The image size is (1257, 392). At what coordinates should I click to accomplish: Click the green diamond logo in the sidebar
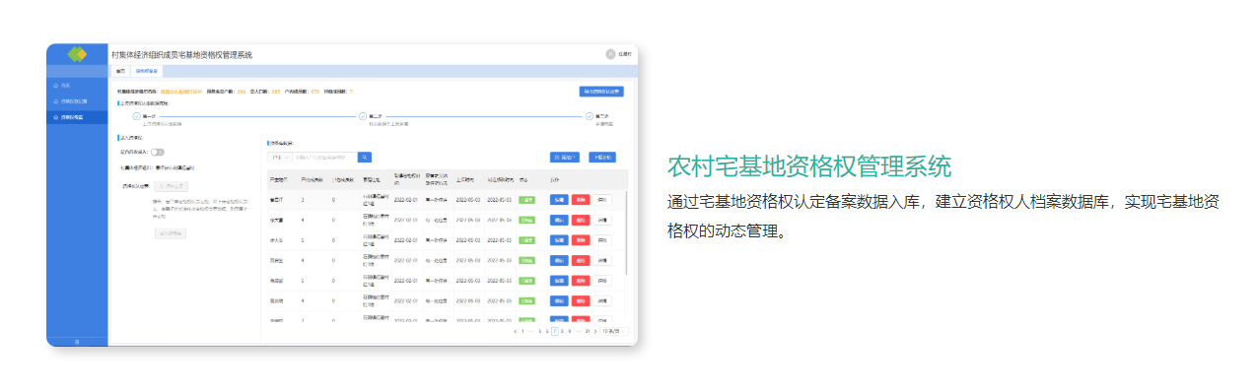[77, 54]
